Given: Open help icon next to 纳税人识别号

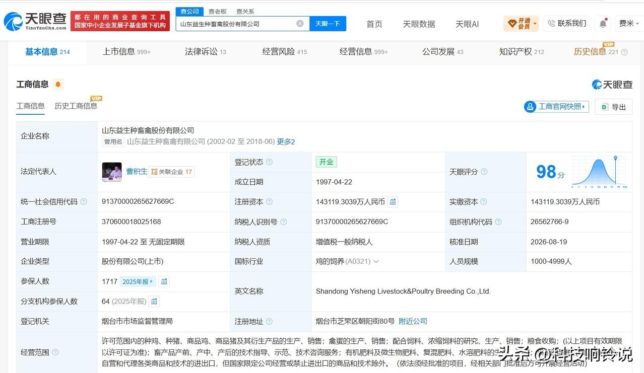Looking at the screenshot, I should (283, 221).
